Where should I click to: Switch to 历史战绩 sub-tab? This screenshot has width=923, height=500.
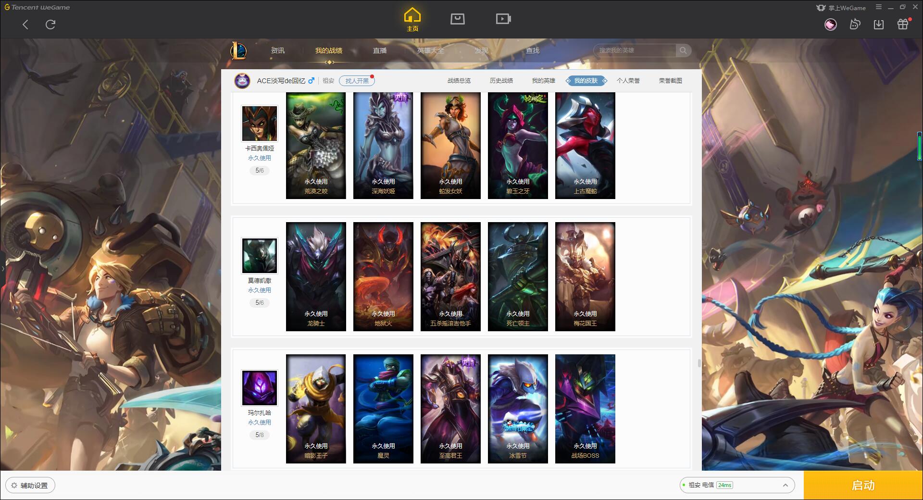501,81
